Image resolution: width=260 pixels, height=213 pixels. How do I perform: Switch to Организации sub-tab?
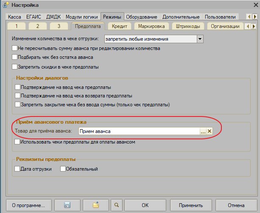coord(225,26)
